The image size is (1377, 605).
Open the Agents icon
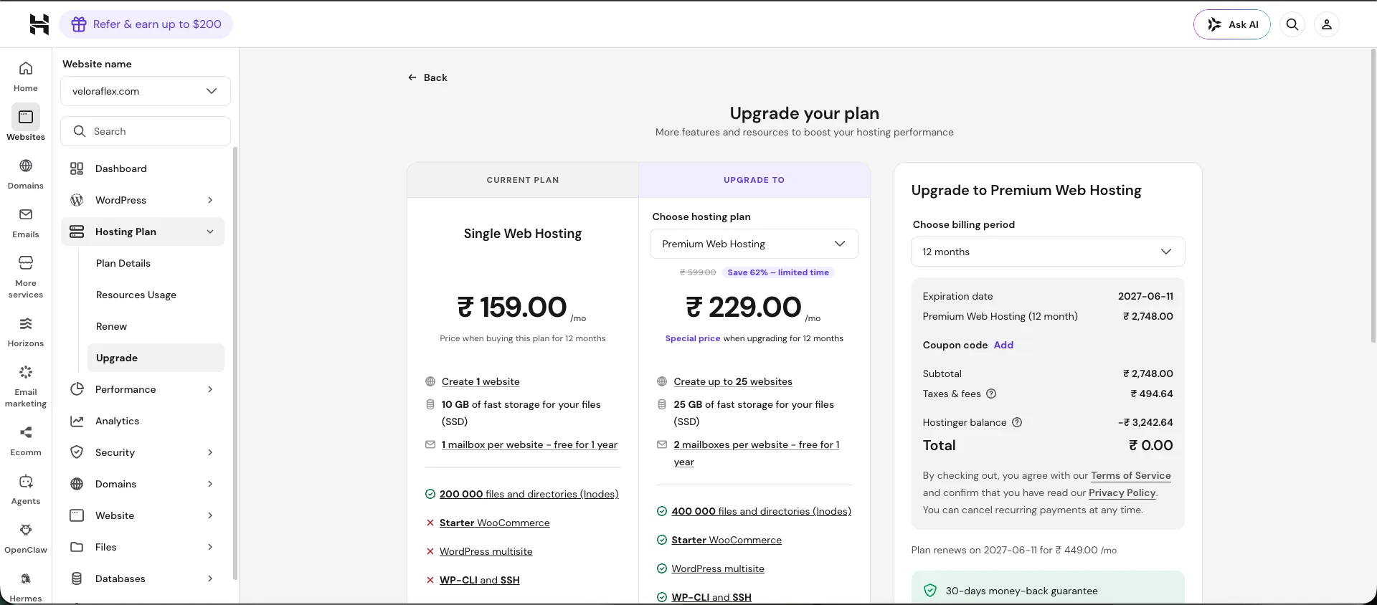pos(26,481)
